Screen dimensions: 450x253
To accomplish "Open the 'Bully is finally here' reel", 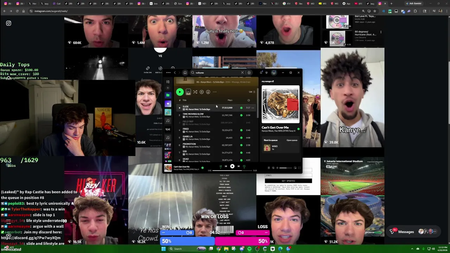I will point(224,31).
